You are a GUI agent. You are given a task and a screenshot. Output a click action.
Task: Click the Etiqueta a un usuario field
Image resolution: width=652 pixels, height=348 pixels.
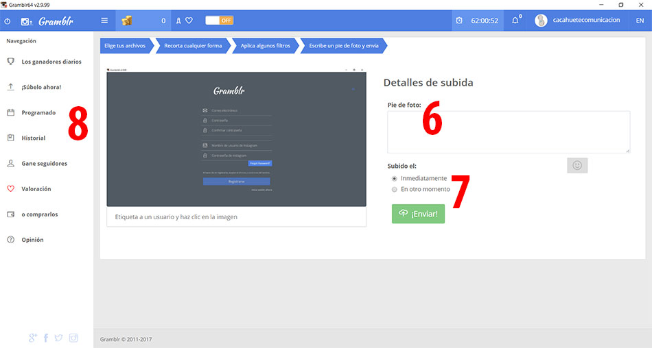(237, 216)
